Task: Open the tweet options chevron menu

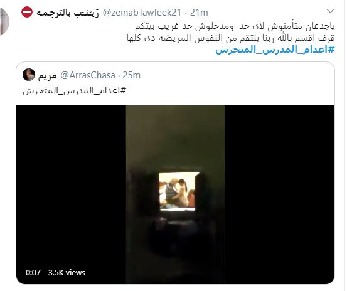Action: 330,11
